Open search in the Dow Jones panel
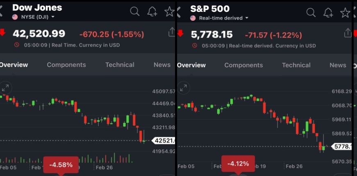This screenshot has height=176, width=357. pyautogui.click(x=134, y=12)
